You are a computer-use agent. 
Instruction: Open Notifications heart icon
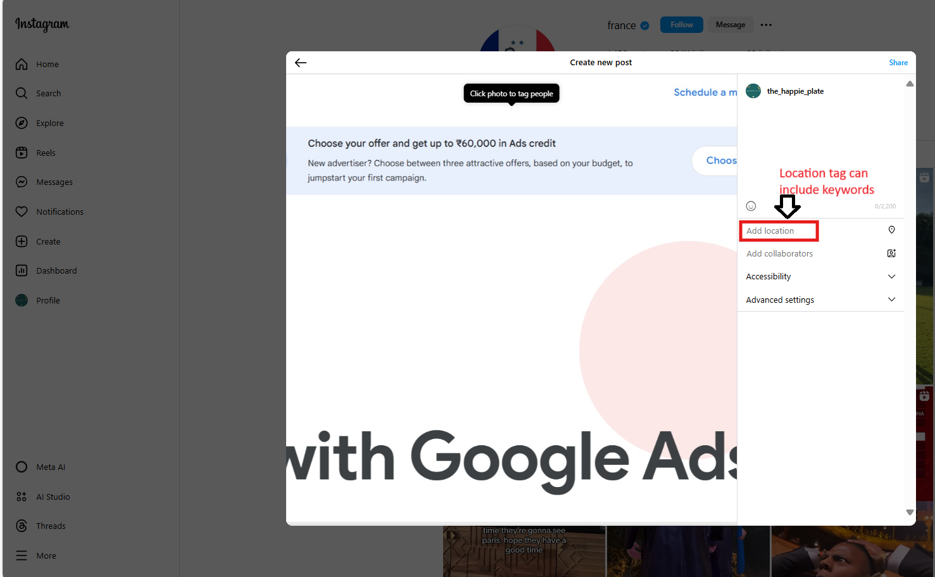click(x=22, y=212)
